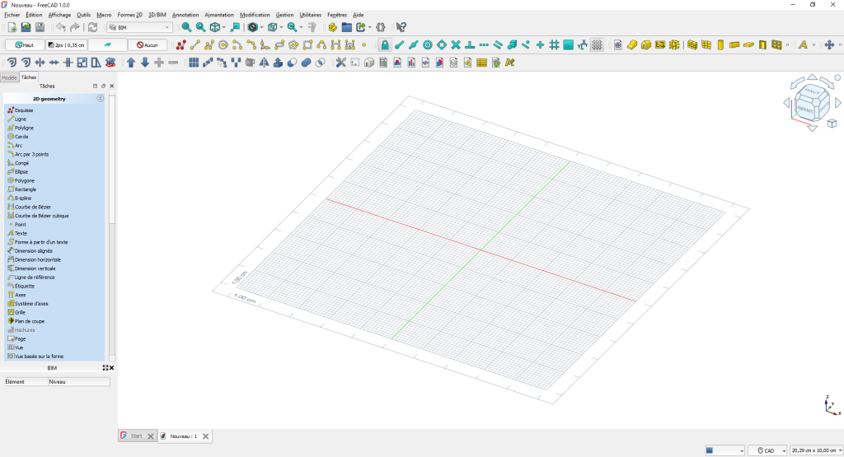Toggle snap to endpoint

399,45
